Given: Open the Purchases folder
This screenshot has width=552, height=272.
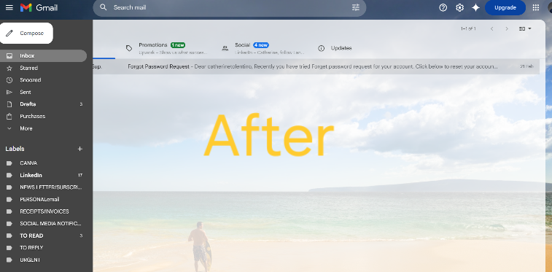Looking at the screenshot, I should 43,116.
